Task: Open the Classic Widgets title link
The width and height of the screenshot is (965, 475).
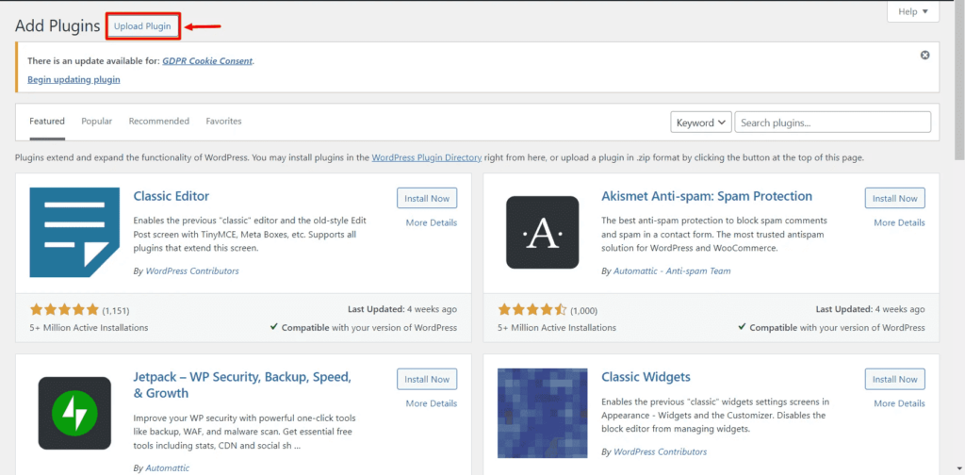Action: point(646,377)
